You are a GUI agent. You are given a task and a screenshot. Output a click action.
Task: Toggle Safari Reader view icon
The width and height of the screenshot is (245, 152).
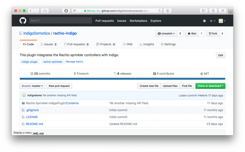pos(74,11)
